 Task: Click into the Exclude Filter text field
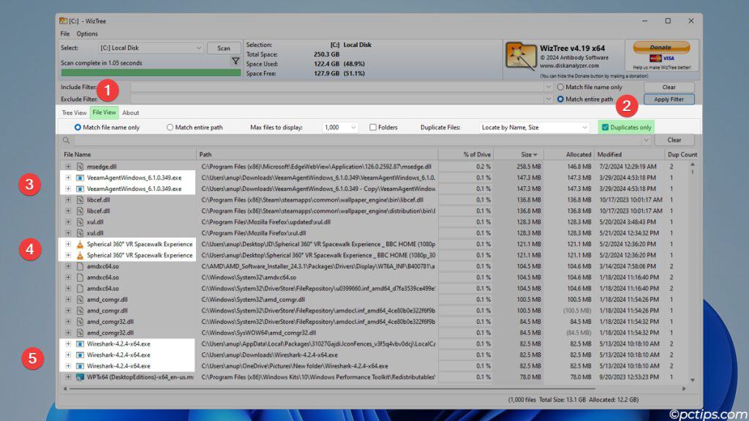[x=337, y=99]
